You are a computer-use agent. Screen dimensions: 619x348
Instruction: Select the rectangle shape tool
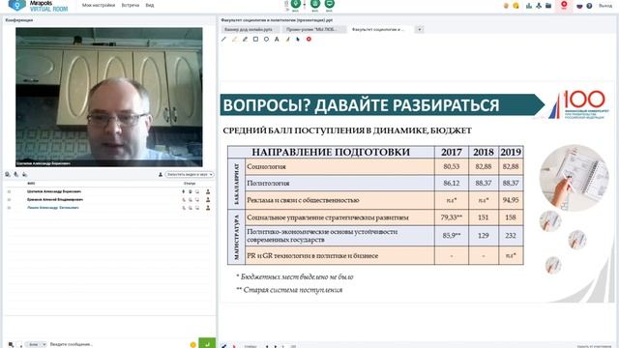pos(255,39)
